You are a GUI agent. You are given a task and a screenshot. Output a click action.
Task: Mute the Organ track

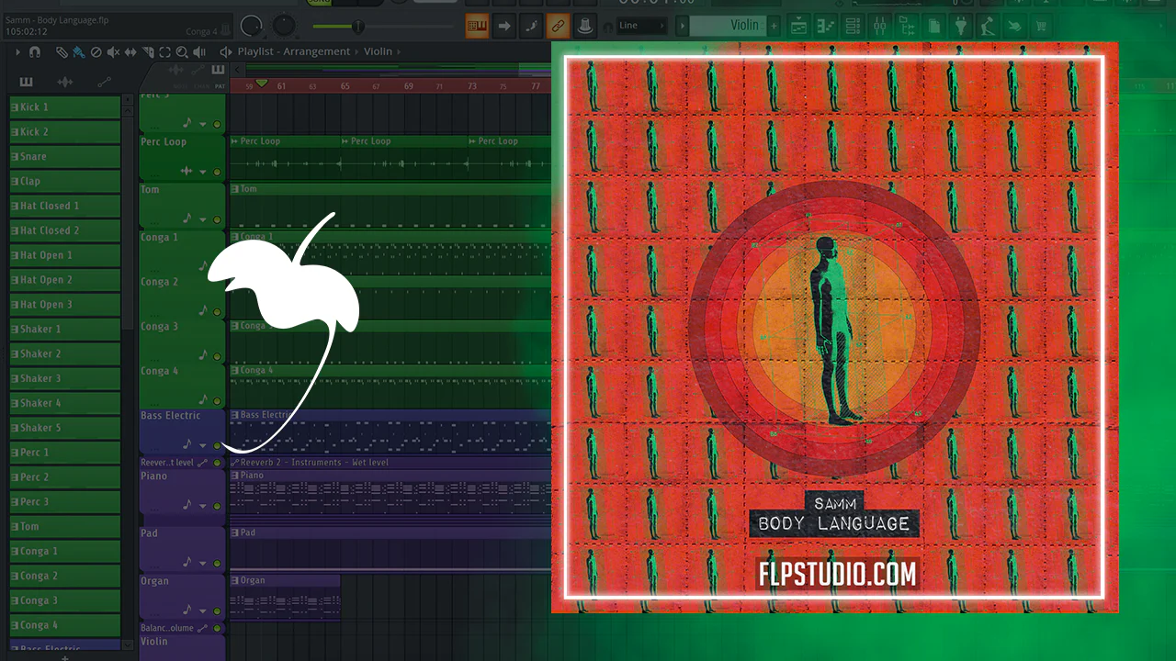click(x=218, y=611)
